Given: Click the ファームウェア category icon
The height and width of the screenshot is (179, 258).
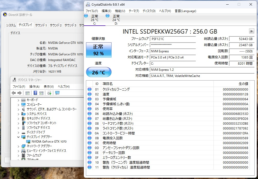Looking at the screenshot, I should click(23, 155).
